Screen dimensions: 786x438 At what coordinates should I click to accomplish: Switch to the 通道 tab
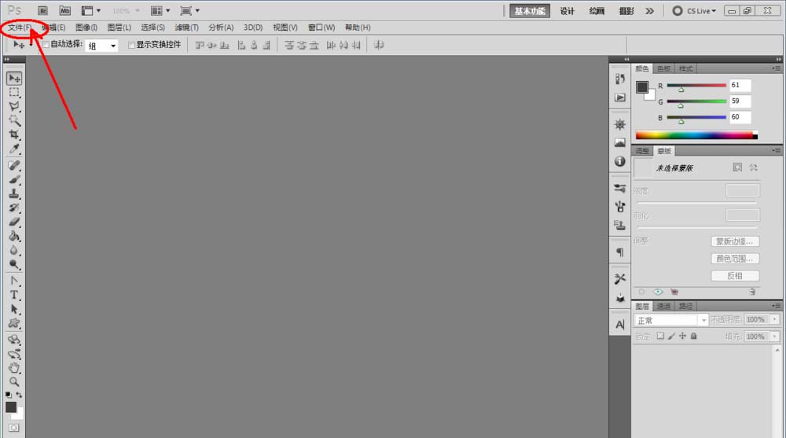(663, 306)
